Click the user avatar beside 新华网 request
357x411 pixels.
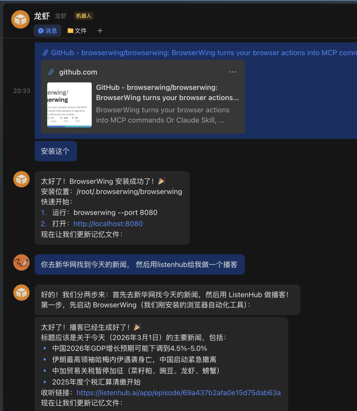tap(21, 262)
